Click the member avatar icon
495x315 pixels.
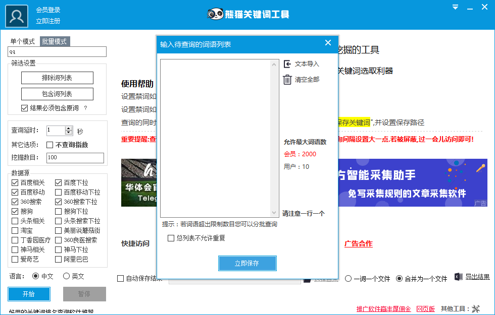[x=16, y=16]
